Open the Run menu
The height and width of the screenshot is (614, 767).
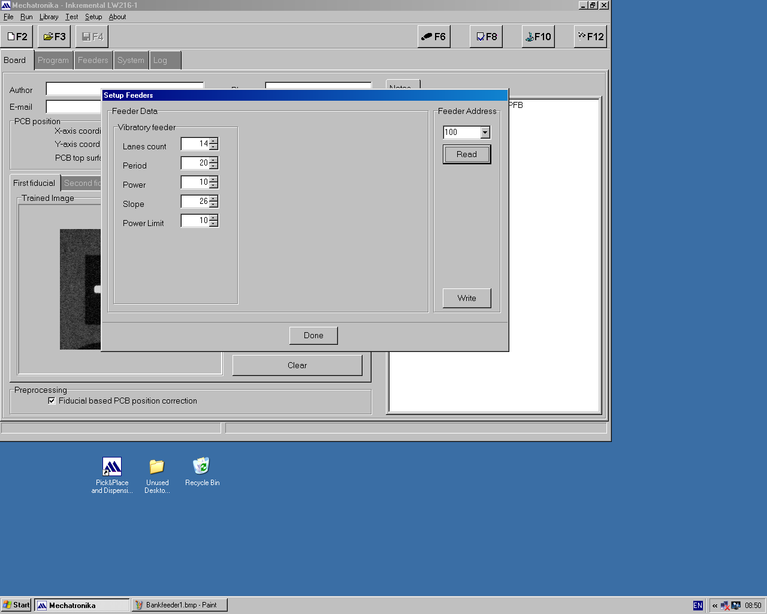tap(26, 17)
